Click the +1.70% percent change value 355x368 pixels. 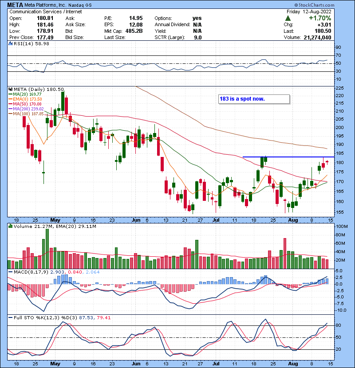(x=320, y=18)
